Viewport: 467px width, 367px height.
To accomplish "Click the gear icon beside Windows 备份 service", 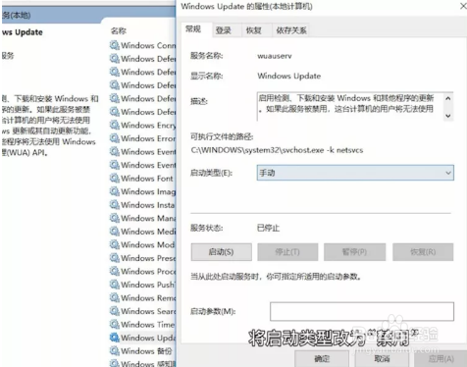I will tap(115, 351).
